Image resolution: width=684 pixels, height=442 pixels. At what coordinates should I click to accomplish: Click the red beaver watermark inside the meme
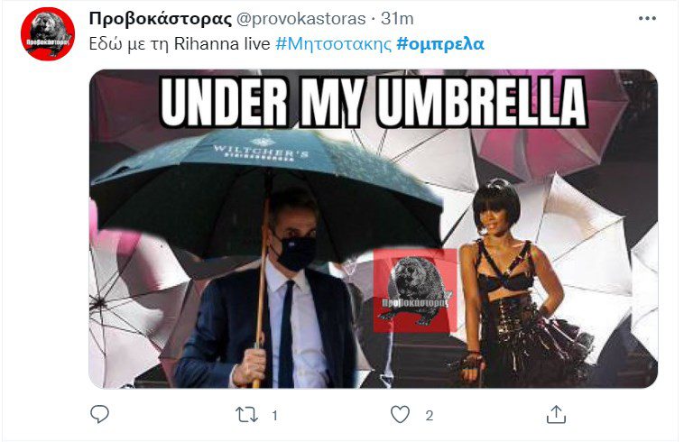click(x=412, y=291)
